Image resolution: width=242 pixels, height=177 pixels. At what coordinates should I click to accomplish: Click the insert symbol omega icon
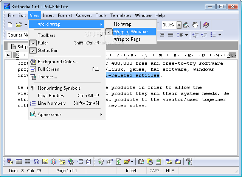point(36,162)
